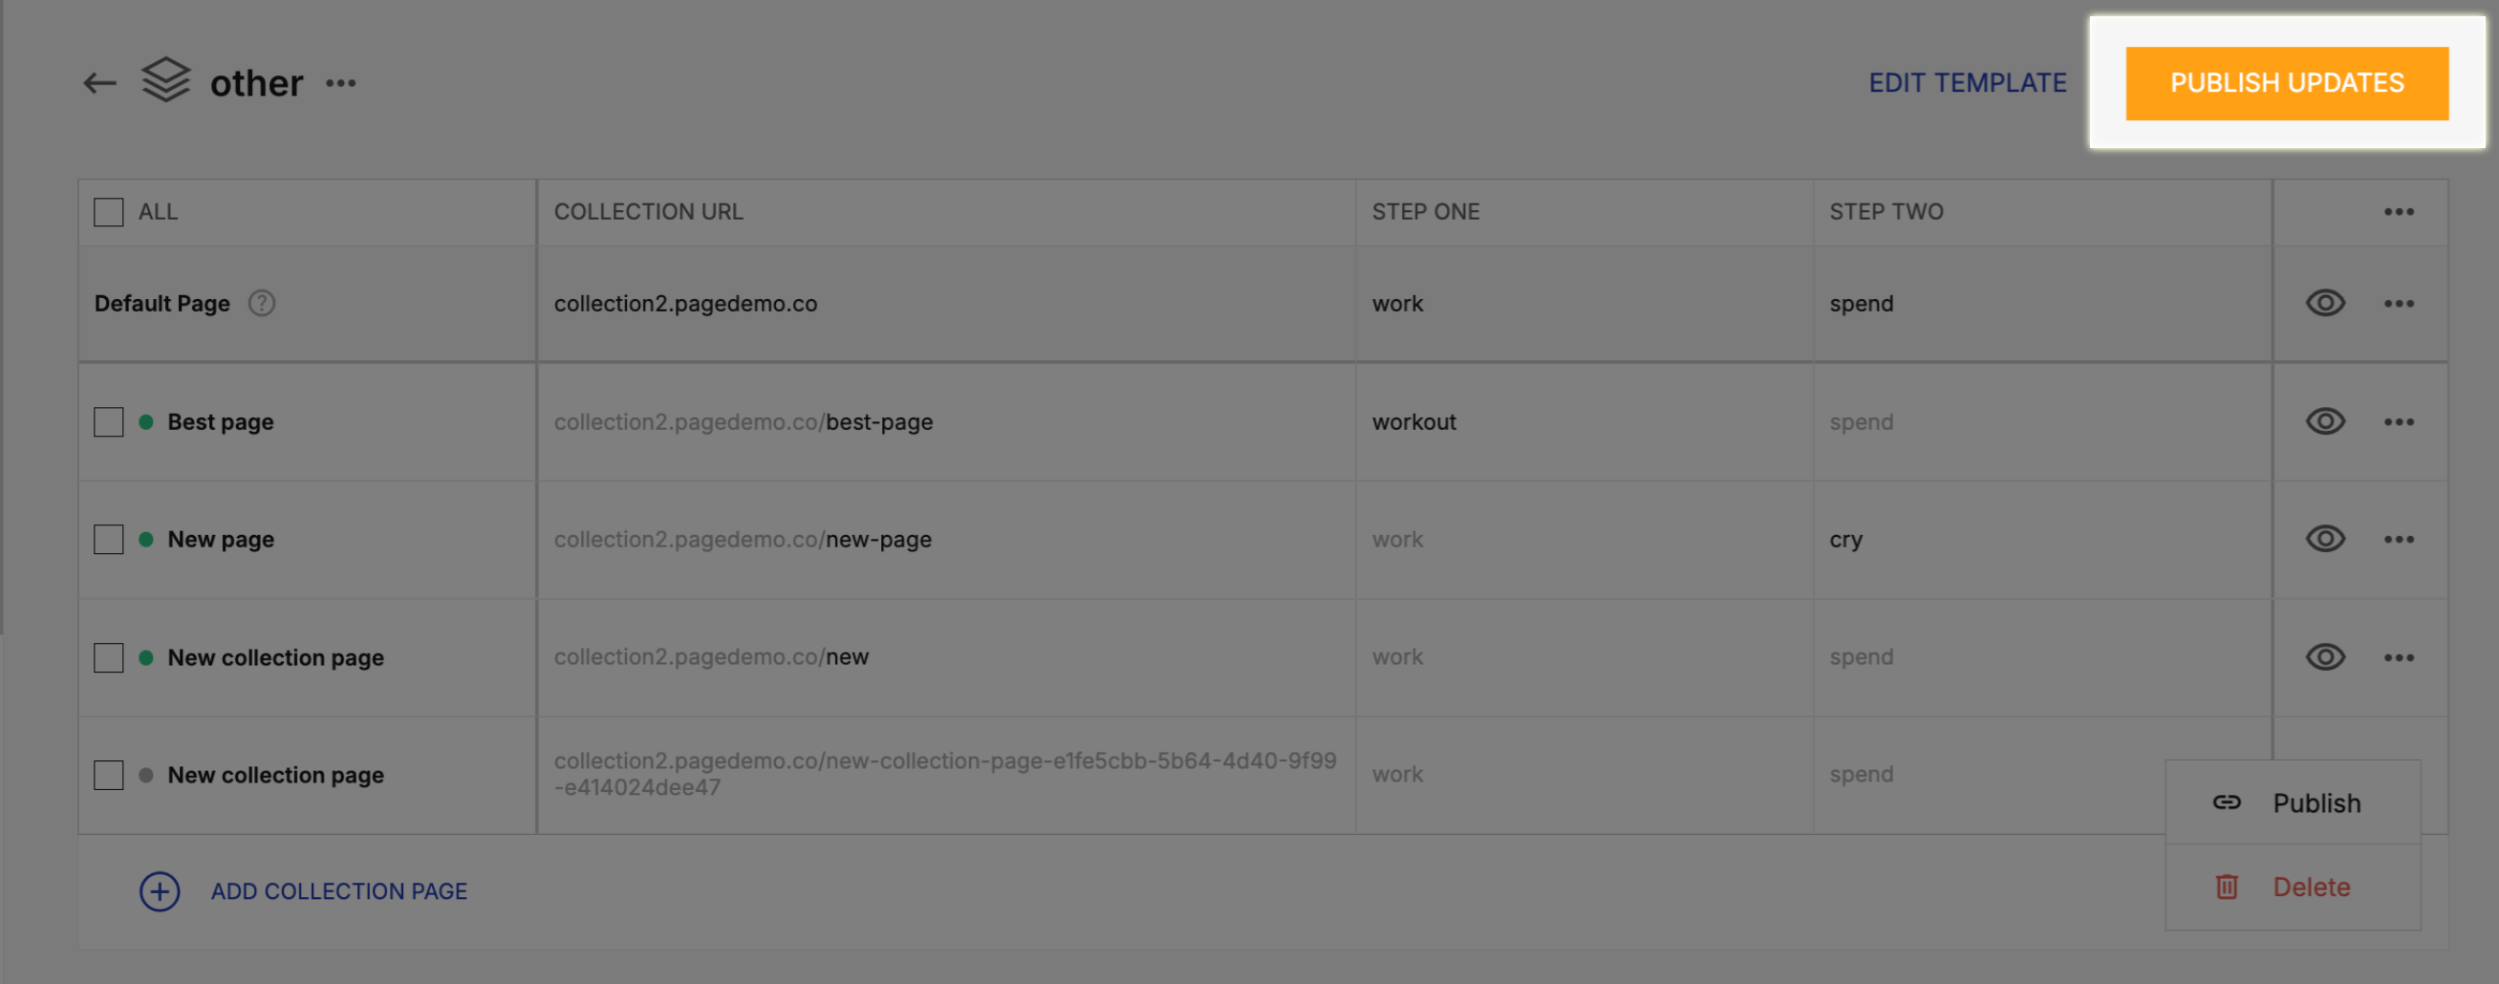Choose Delete from the context menu
The width and height of the screenshot is (2499, 984).
2311,887
